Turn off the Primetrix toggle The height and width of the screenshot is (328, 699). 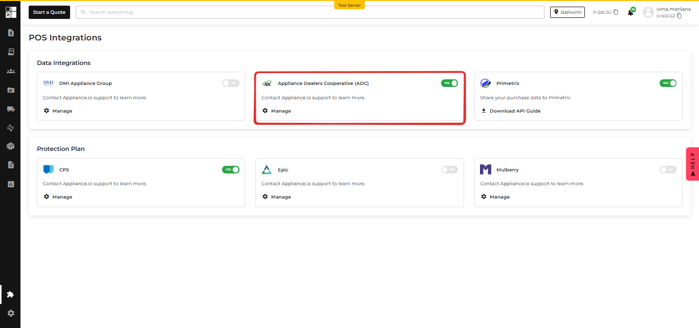(668, 83)
